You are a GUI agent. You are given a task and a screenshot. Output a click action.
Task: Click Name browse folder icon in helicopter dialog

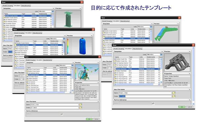81,105
